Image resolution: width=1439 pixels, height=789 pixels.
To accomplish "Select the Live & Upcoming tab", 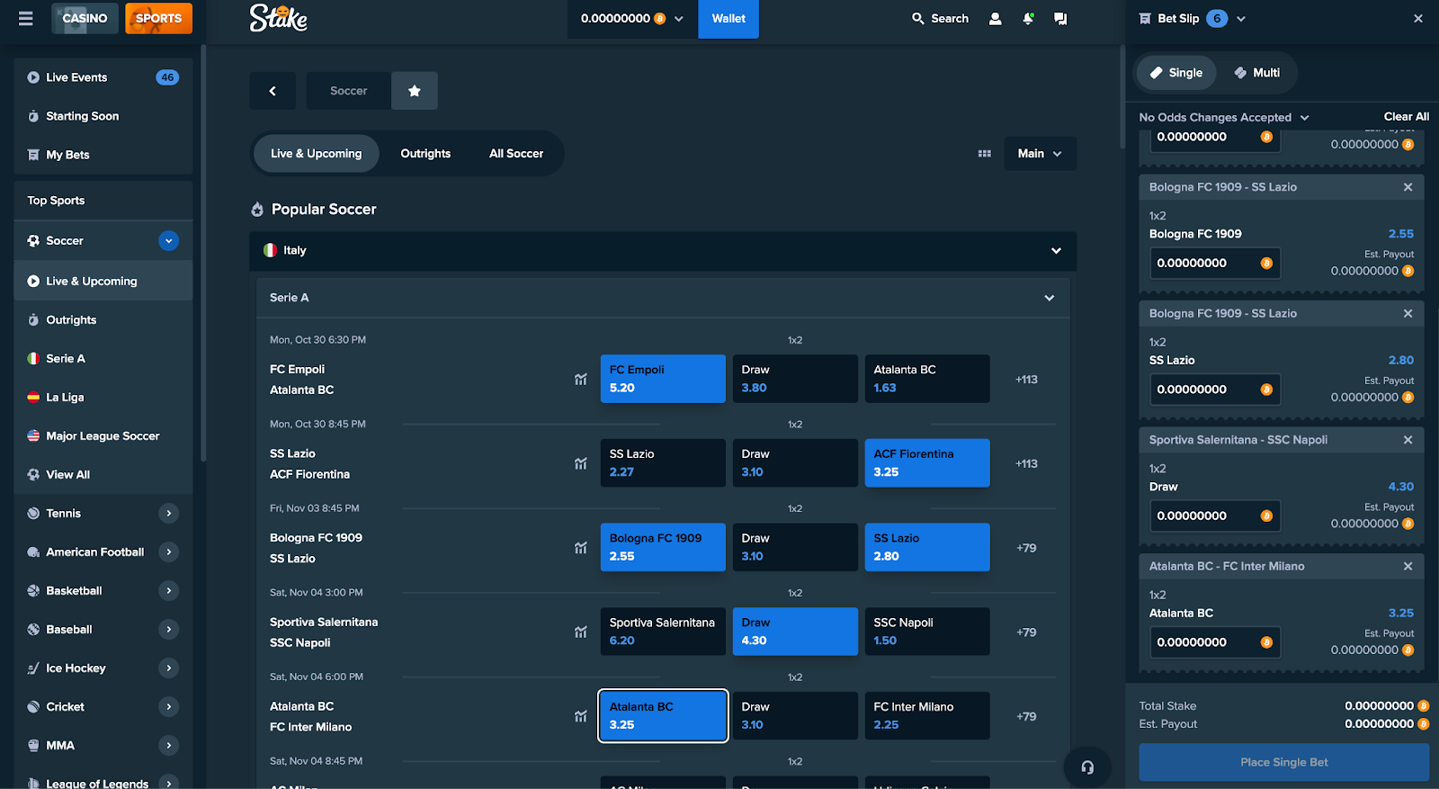I will tap(316, 154).
